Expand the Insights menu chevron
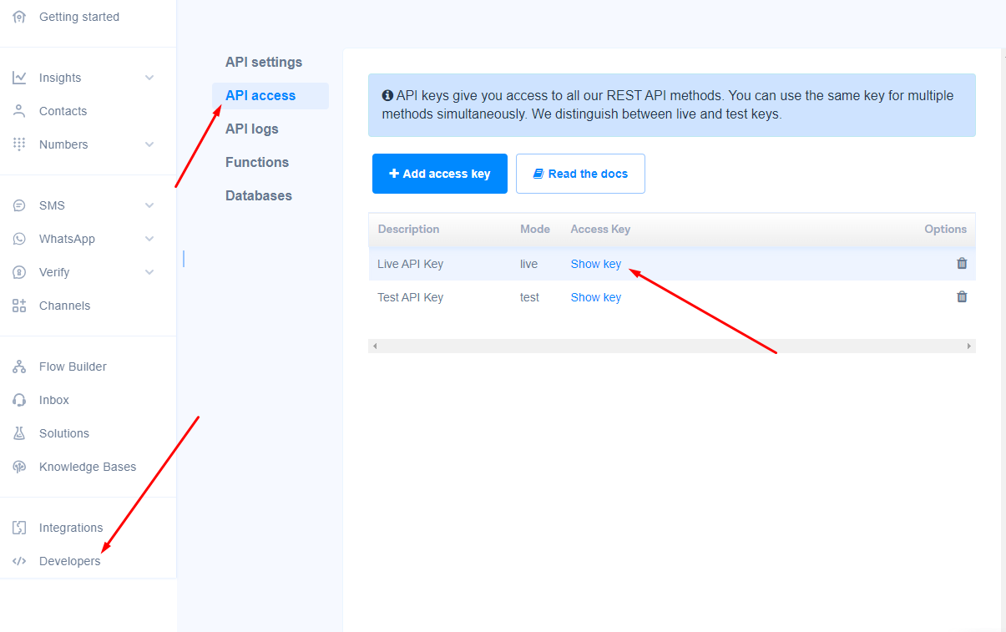The image size is (1006, 632). [149, 78]
